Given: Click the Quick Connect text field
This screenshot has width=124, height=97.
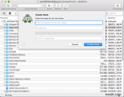Looking at the screenshot, I should [x=29, y=6].
